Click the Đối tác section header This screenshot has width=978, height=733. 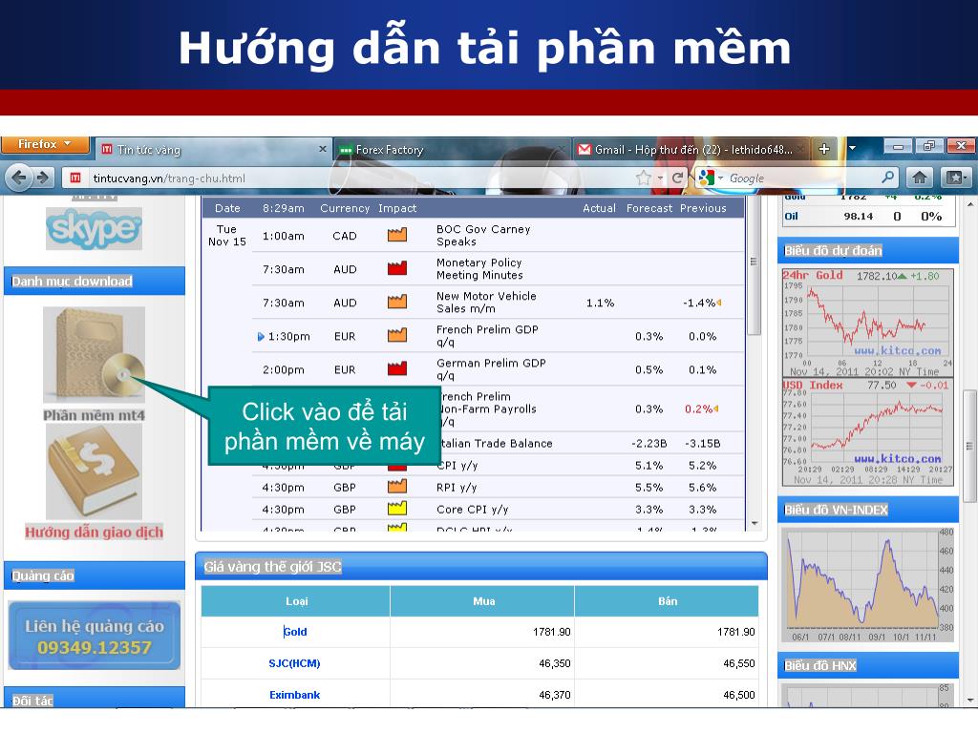point(95,698)
